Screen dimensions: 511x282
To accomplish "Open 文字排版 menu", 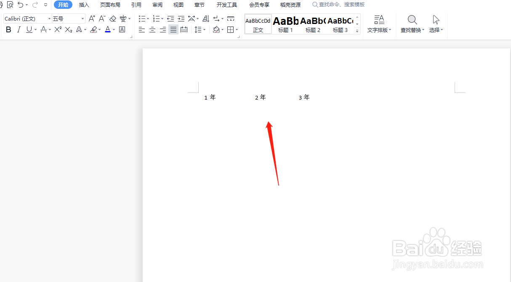I will tap(379, 24).
